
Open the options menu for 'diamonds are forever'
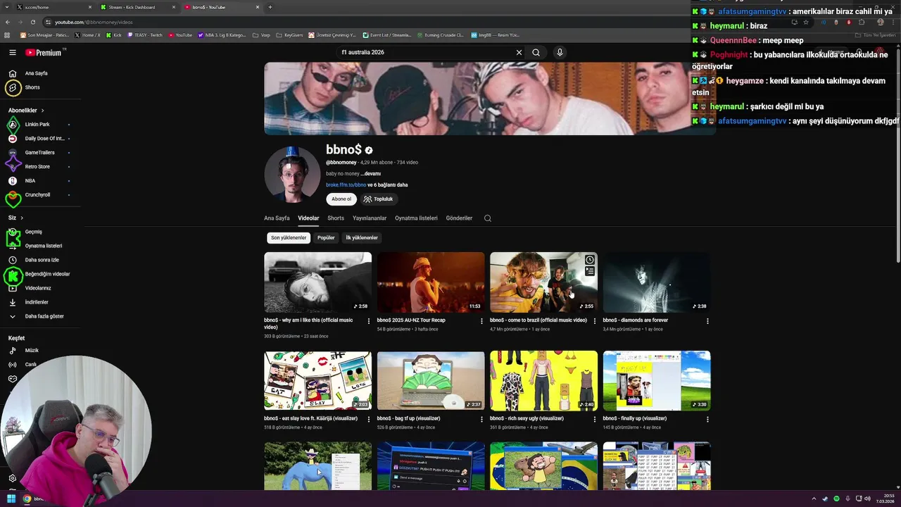tap(707, 321)
